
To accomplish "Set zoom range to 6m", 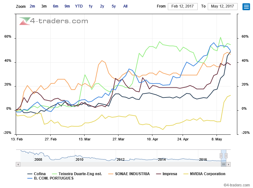I will [56, 6].
